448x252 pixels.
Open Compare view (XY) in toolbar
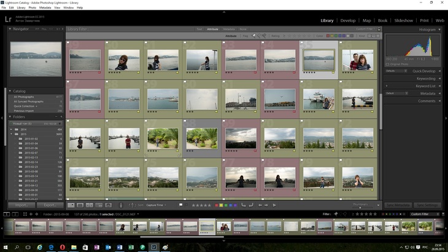click(90, 205)
